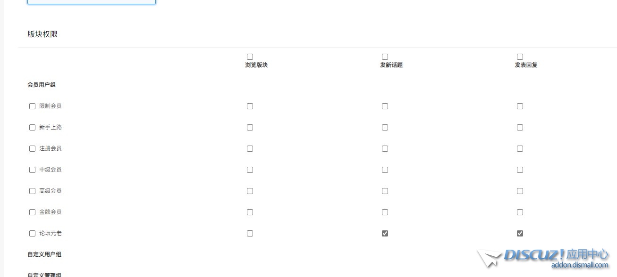
Task: Select the 论坛元老 row checkbox
Action: pyautogui.click(x=32, y=234)
